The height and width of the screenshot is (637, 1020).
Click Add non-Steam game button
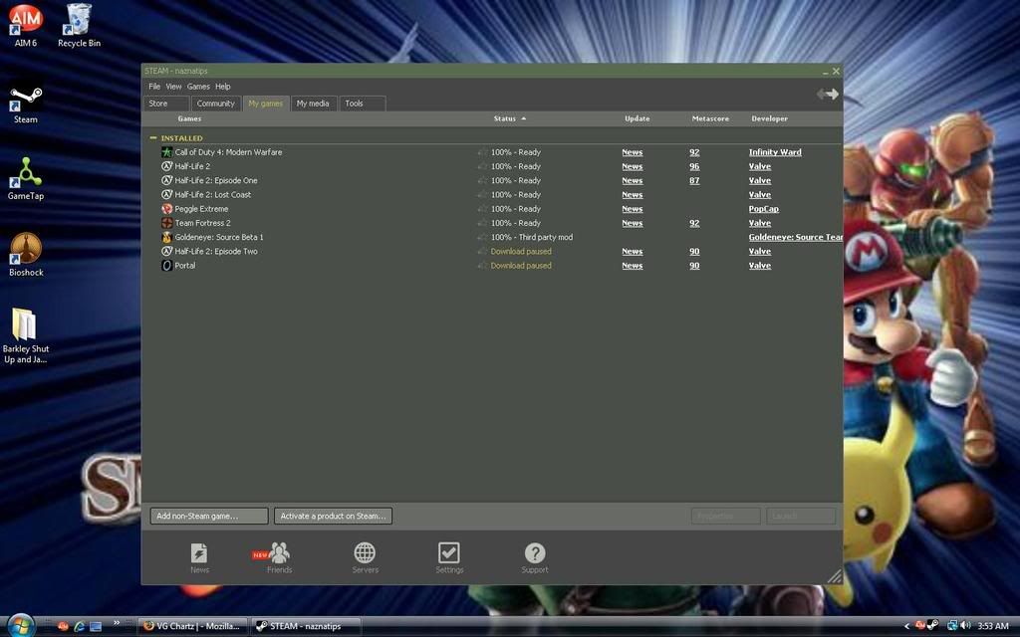tap(209, 516)
